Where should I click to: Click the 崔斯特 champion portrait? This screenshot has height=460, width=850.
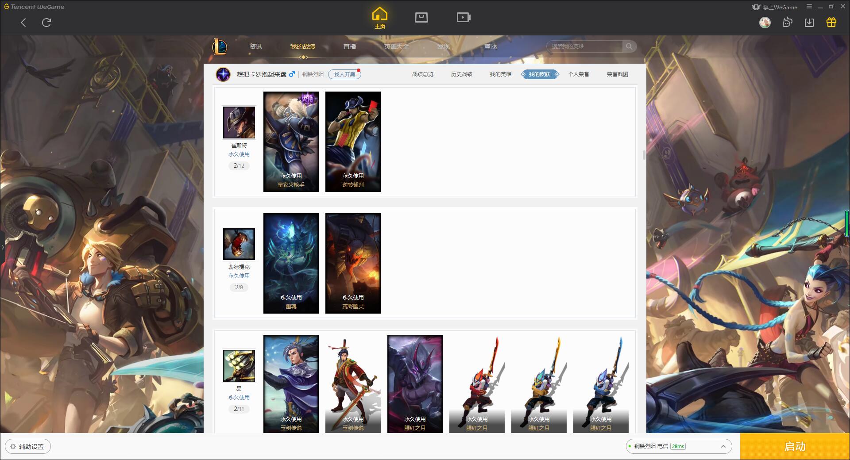click(239, 123)
